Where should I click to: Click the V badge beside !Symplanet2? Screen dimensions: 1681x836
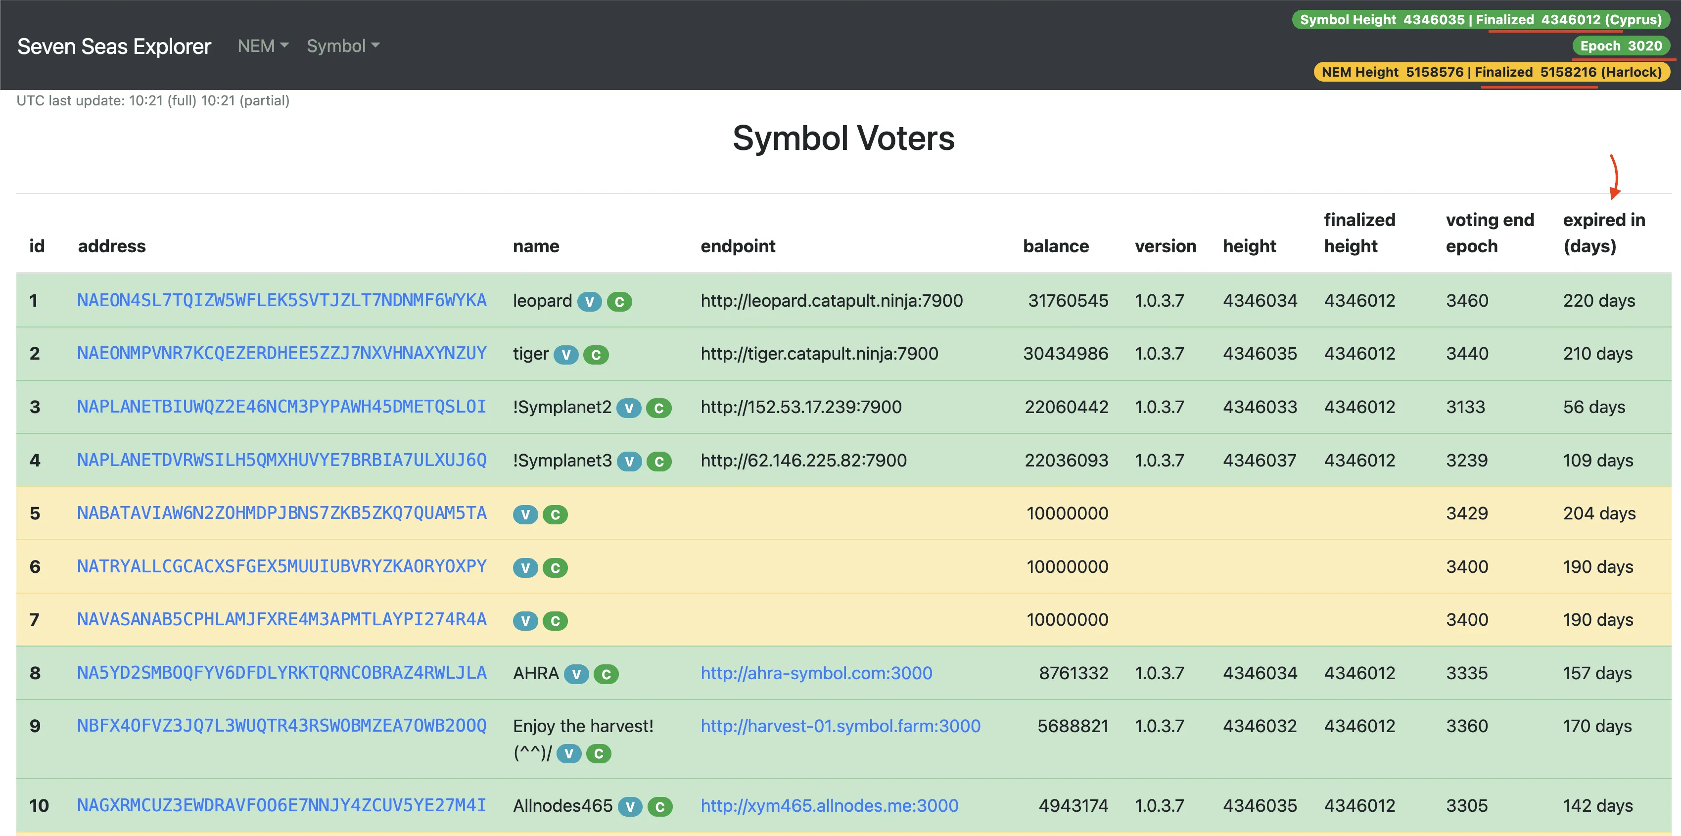point(628,409)
